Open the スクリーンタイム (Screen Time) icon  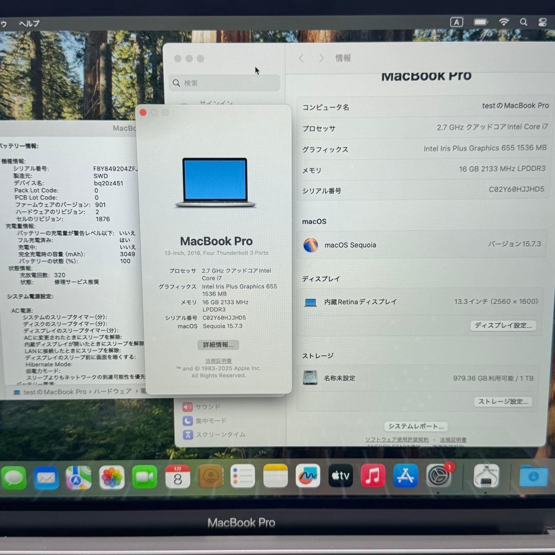187,434
